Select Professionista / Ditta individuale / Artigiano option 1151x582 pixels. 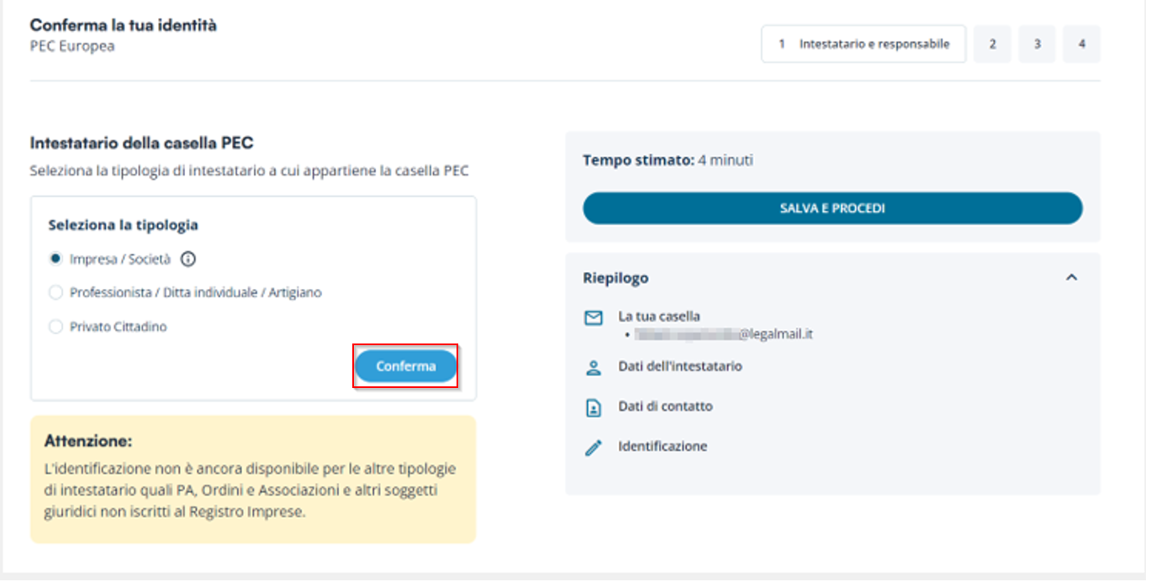(55, 293)
